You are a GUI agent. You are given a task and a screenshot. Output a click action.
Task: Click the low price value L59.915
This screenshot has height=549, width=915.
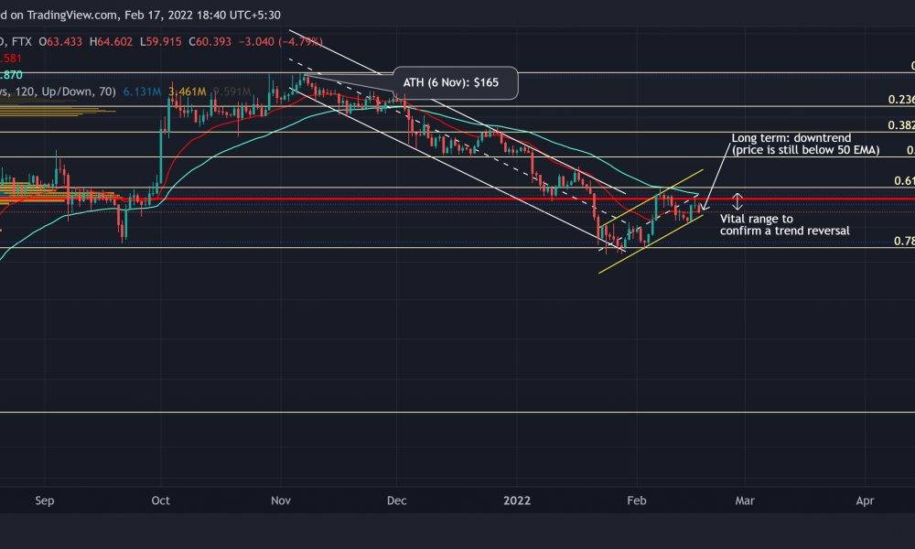[160, 42]
